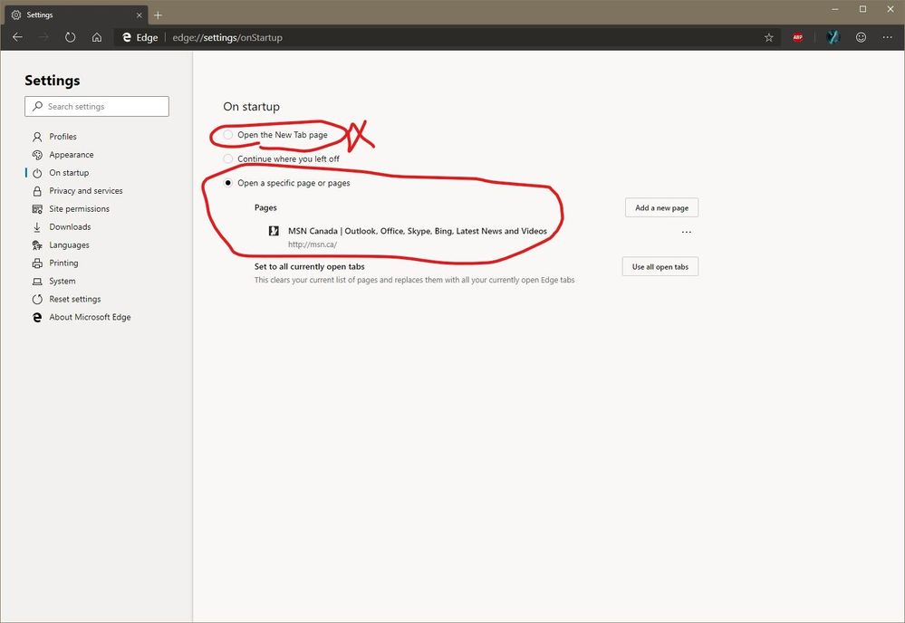Send feedback via smiley face icon
The height and width of the screenshot is (623, 905).
(x=861, y=37)
